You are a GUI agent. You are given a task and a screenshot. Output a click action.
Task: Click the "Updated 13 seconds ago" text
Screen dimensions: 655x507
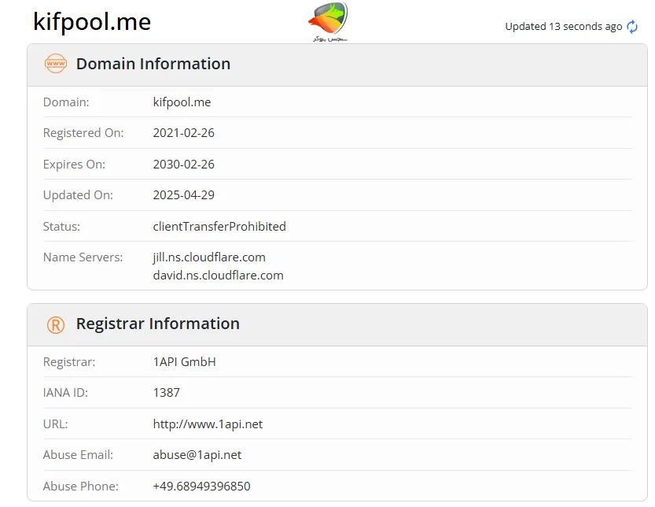pyautogui.click(x=563, y=27)
